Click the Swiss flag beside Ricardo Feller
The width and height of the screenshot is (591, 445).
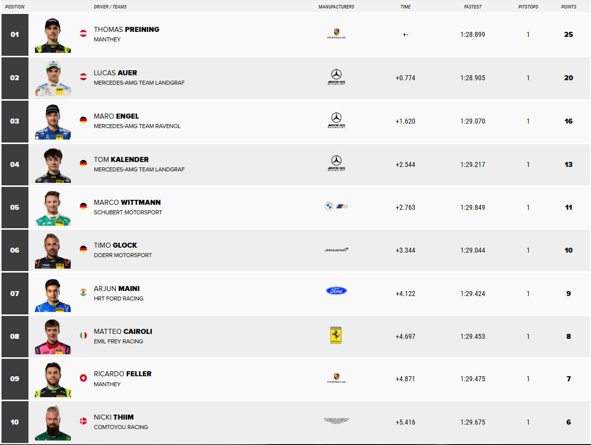pyautogui.click(x=83, y=378)
